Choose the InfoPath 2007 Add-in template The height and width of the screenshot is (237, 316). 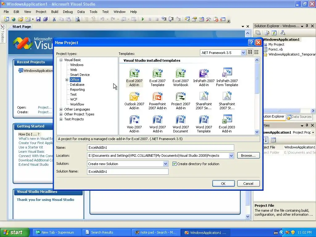coord(204,78)
